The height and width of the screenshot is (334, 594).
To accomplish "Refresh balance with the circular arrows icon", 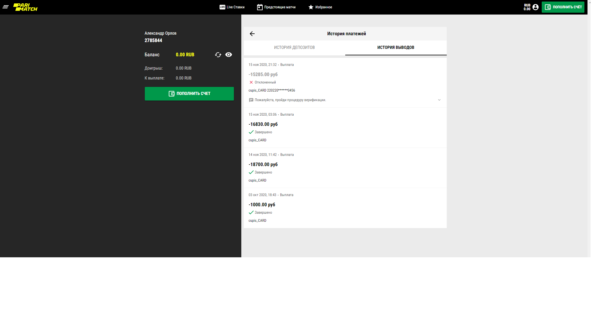I will click(218, 55).
